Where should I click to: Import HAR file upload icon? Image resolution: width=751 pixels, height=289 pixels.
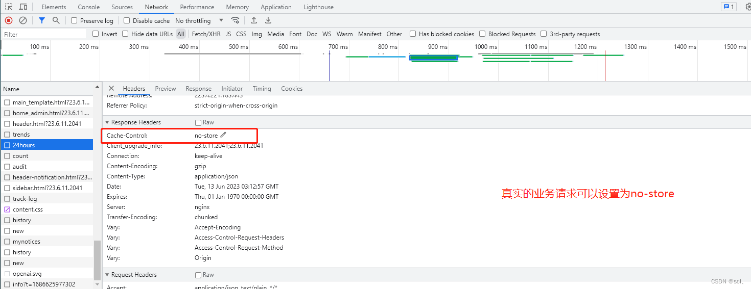pos(254,20)
